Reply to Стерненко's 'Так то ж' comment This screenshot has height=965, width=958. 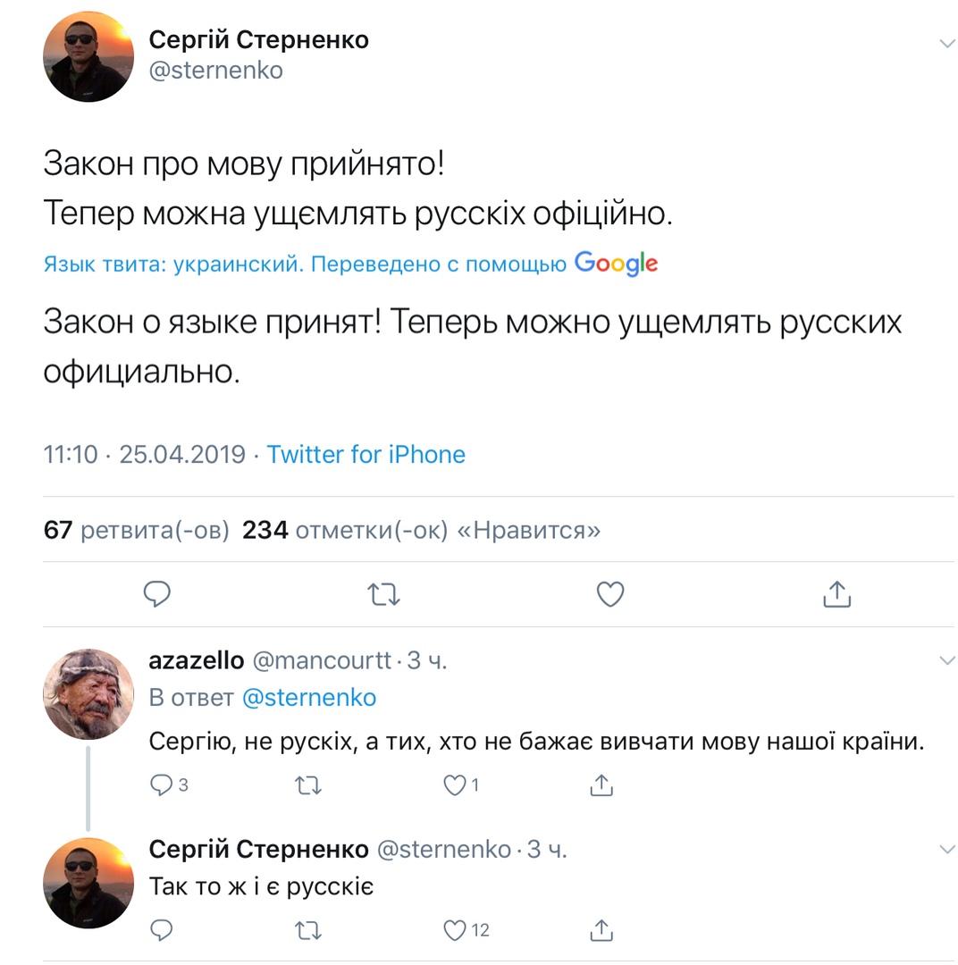coord(162,930)
